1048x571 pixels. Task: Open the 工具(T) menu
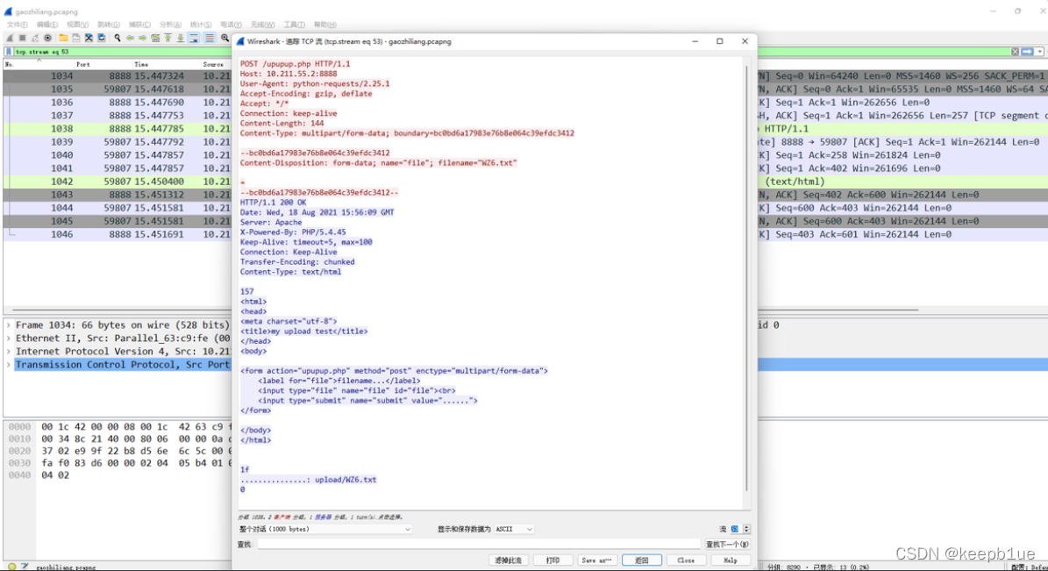pyautogui.click(x=294, y=25)
